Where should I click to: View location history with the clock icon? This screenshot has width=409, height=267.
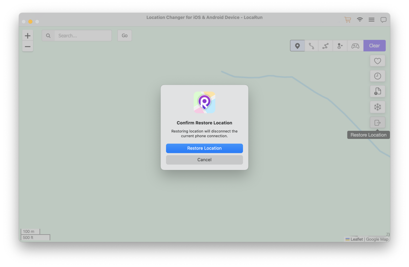pos(377,76)
